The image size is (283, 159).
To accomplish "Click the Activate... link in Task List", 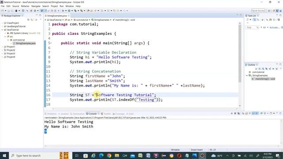I will click(x=275, y=27).
